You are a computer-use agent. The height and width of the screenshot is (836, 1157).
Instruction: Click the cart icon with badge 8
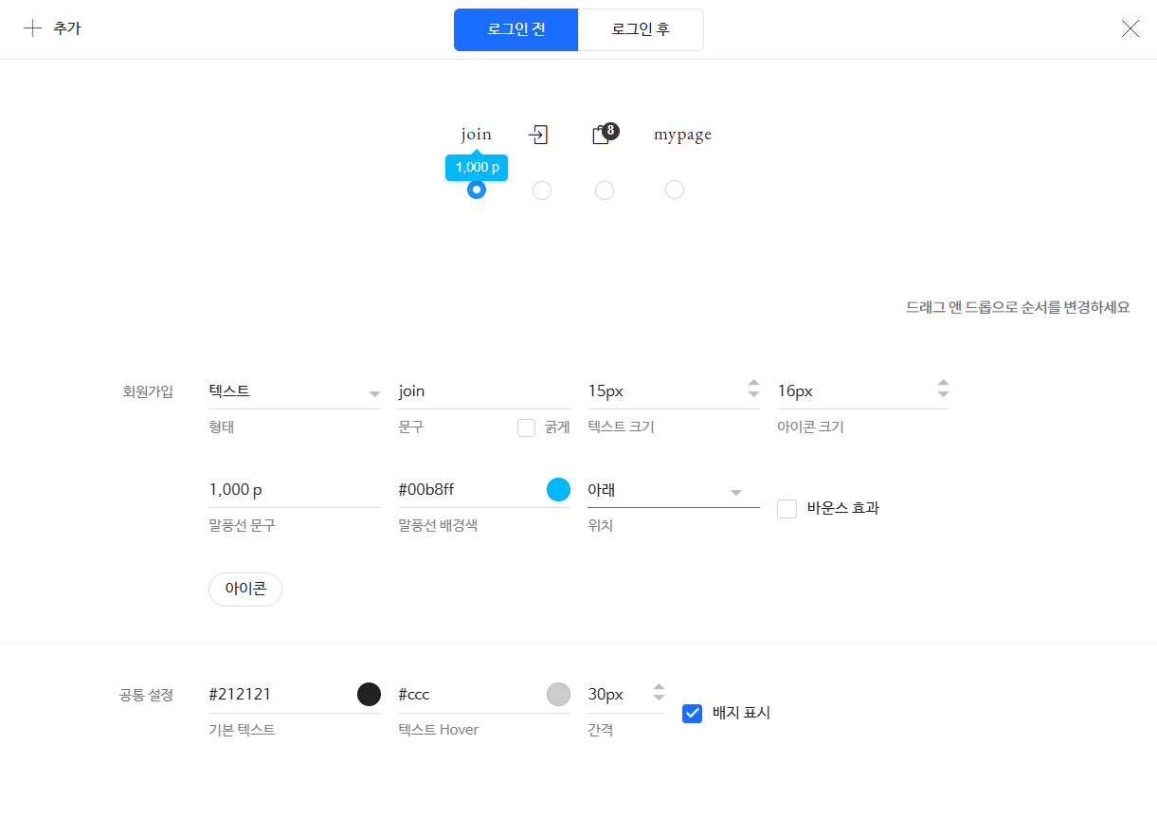pyautogui.click(x=601, y=135)
